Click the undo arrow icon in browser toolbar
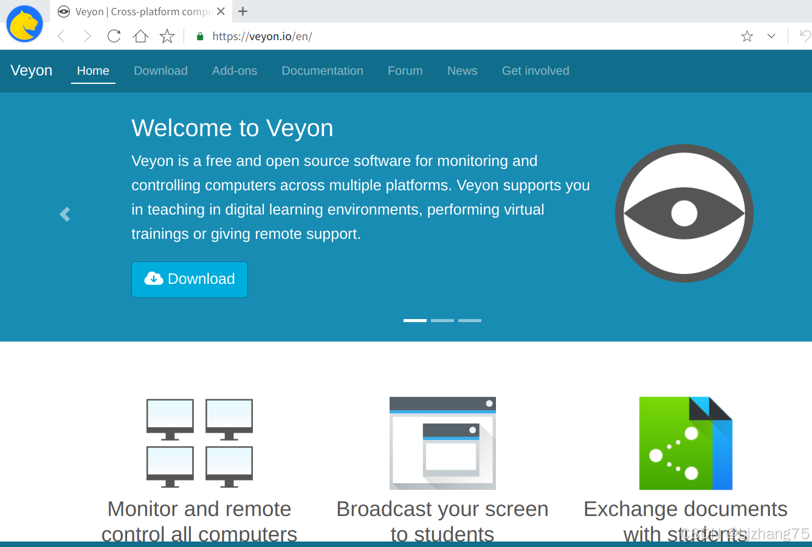 (x=805, y=36)
